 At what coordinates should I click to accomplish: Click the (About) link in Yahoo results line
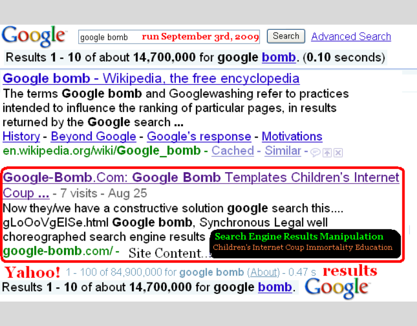pyautogui.click(x=263, y=272)
